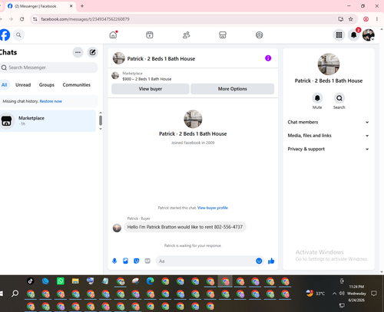The image size is (384, 312).
Task: Choose a sticker icon
Action: click(x=137, y=261)
